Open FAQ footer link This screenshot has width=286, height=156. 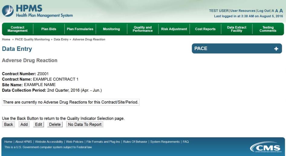[186, 141]
